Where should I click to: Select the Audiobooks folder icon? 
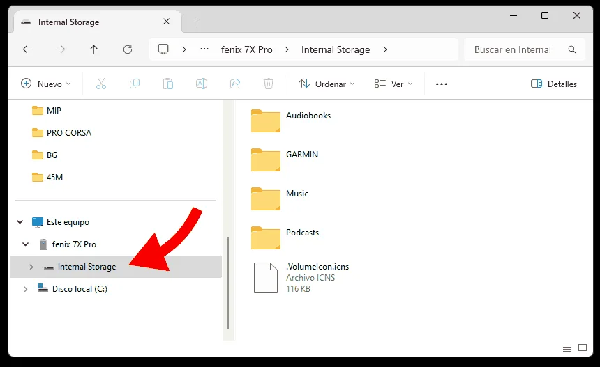coord(266,120)
